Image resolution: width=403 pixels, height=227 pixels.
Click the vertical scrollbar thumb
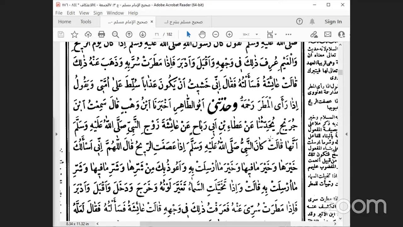[340, 72]
